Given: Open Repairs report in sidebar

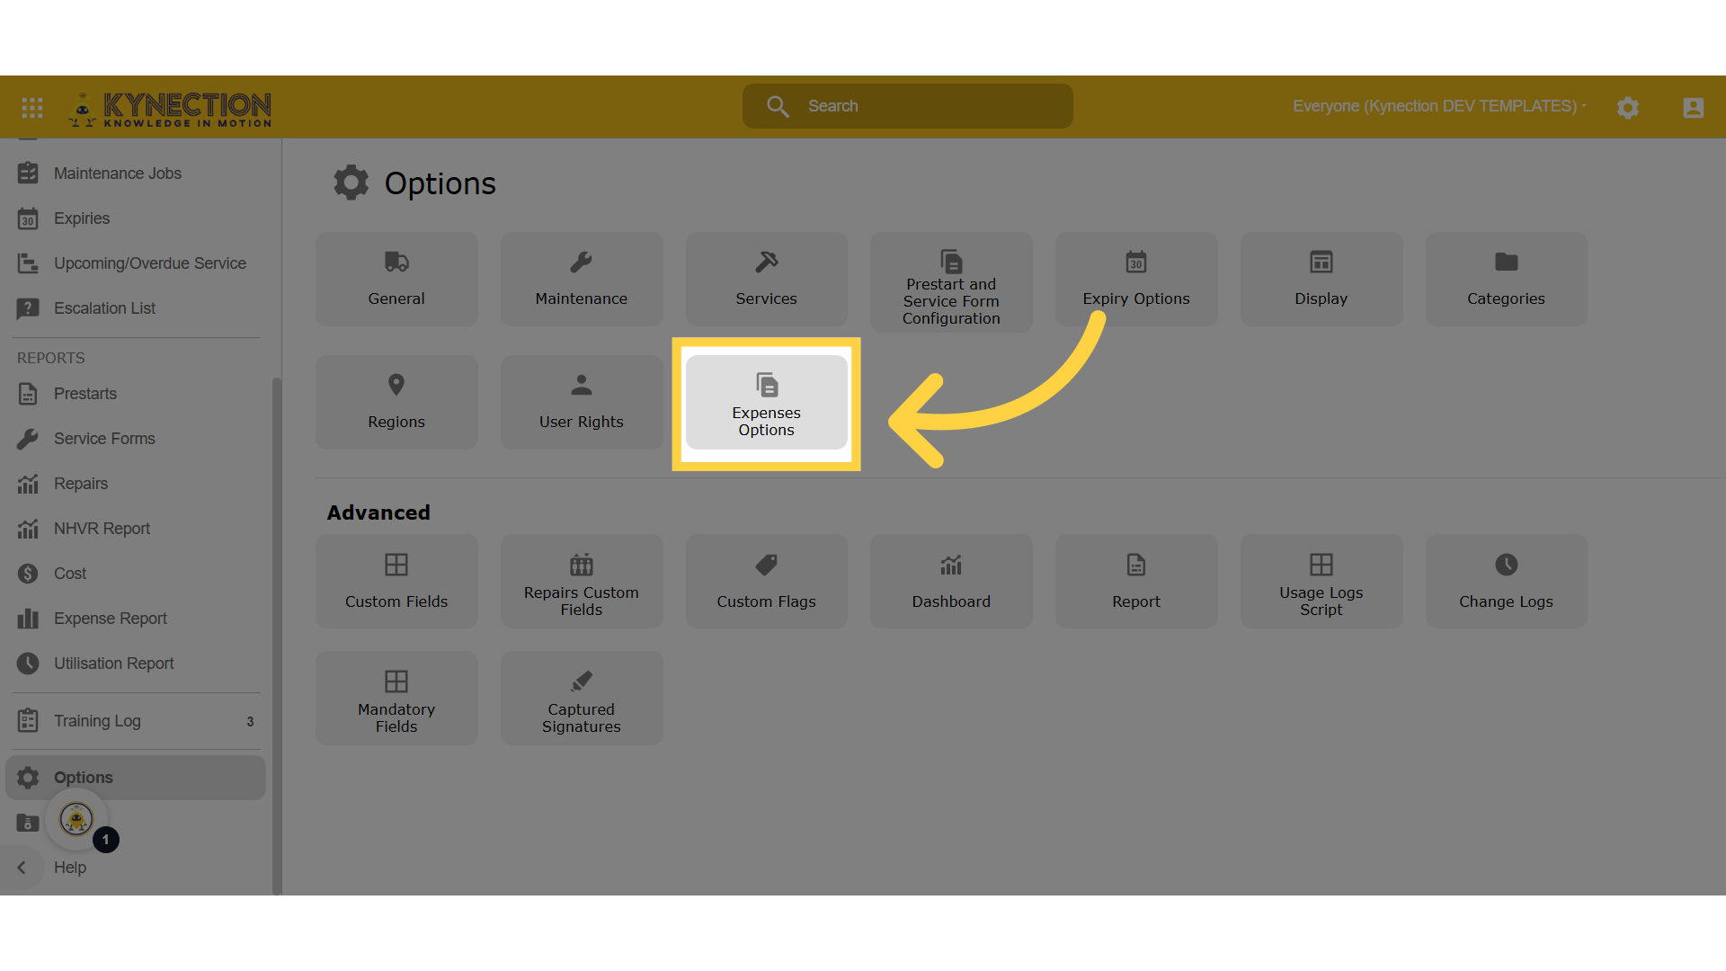Looking at the screenshot, I should pyautogui.click(x=135, y=484).
